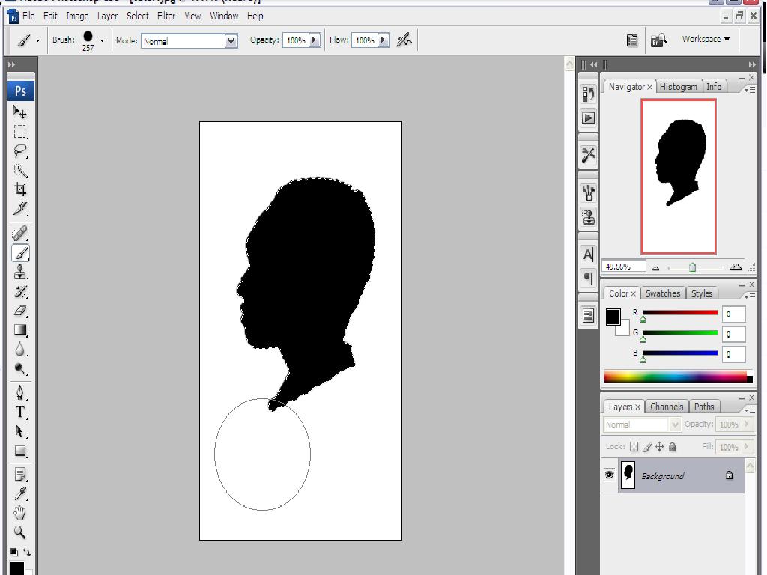Select the Healing Brush tool
Image resolution: width=767 pixels, height=575 pixels.
tap(20, 234)
